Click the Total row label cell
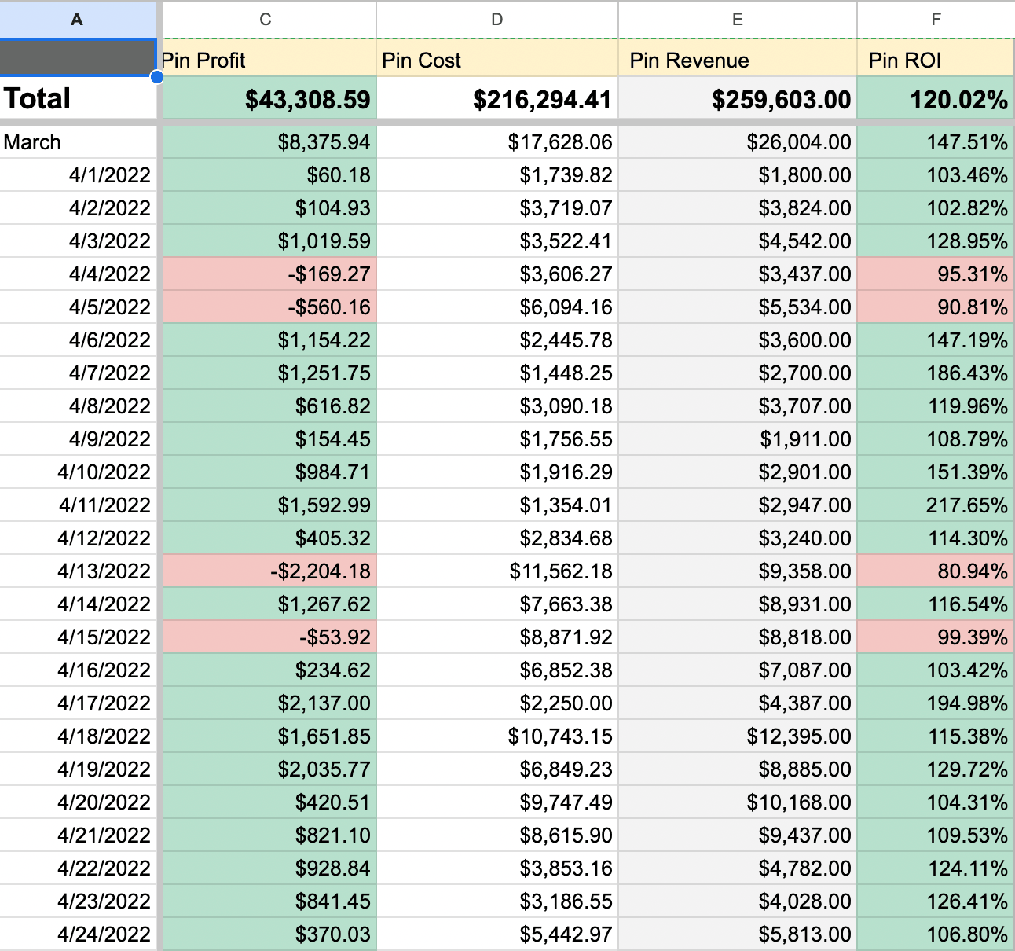 [x=77, y=99]
